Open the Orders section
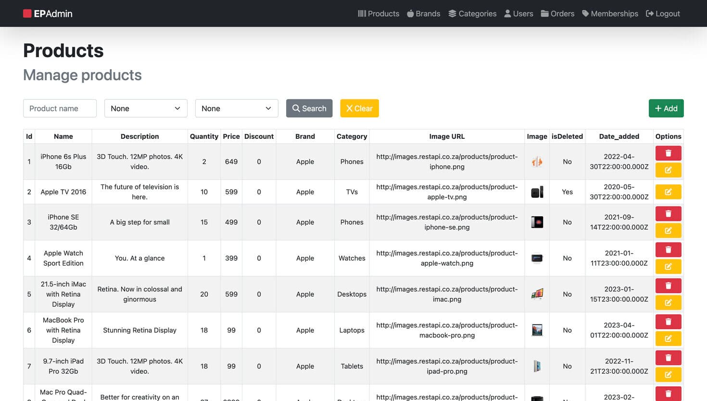The image size is (707, 401). (557, 13)
